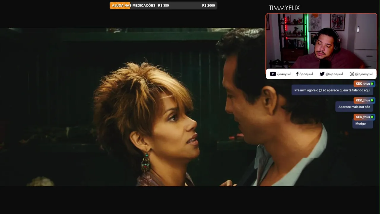Click the goal target amount R$ 2000
380x214 pixels.
(208, 6)
